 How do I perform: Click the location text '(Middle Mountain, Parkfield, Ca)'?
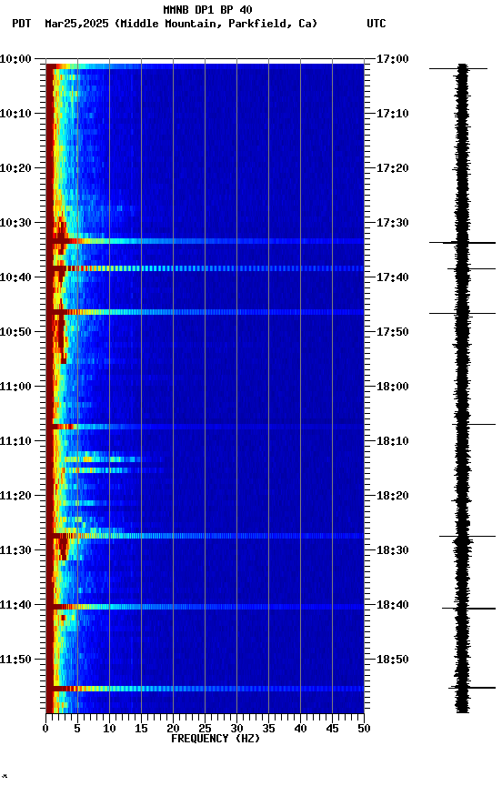[x=216, y=24]
